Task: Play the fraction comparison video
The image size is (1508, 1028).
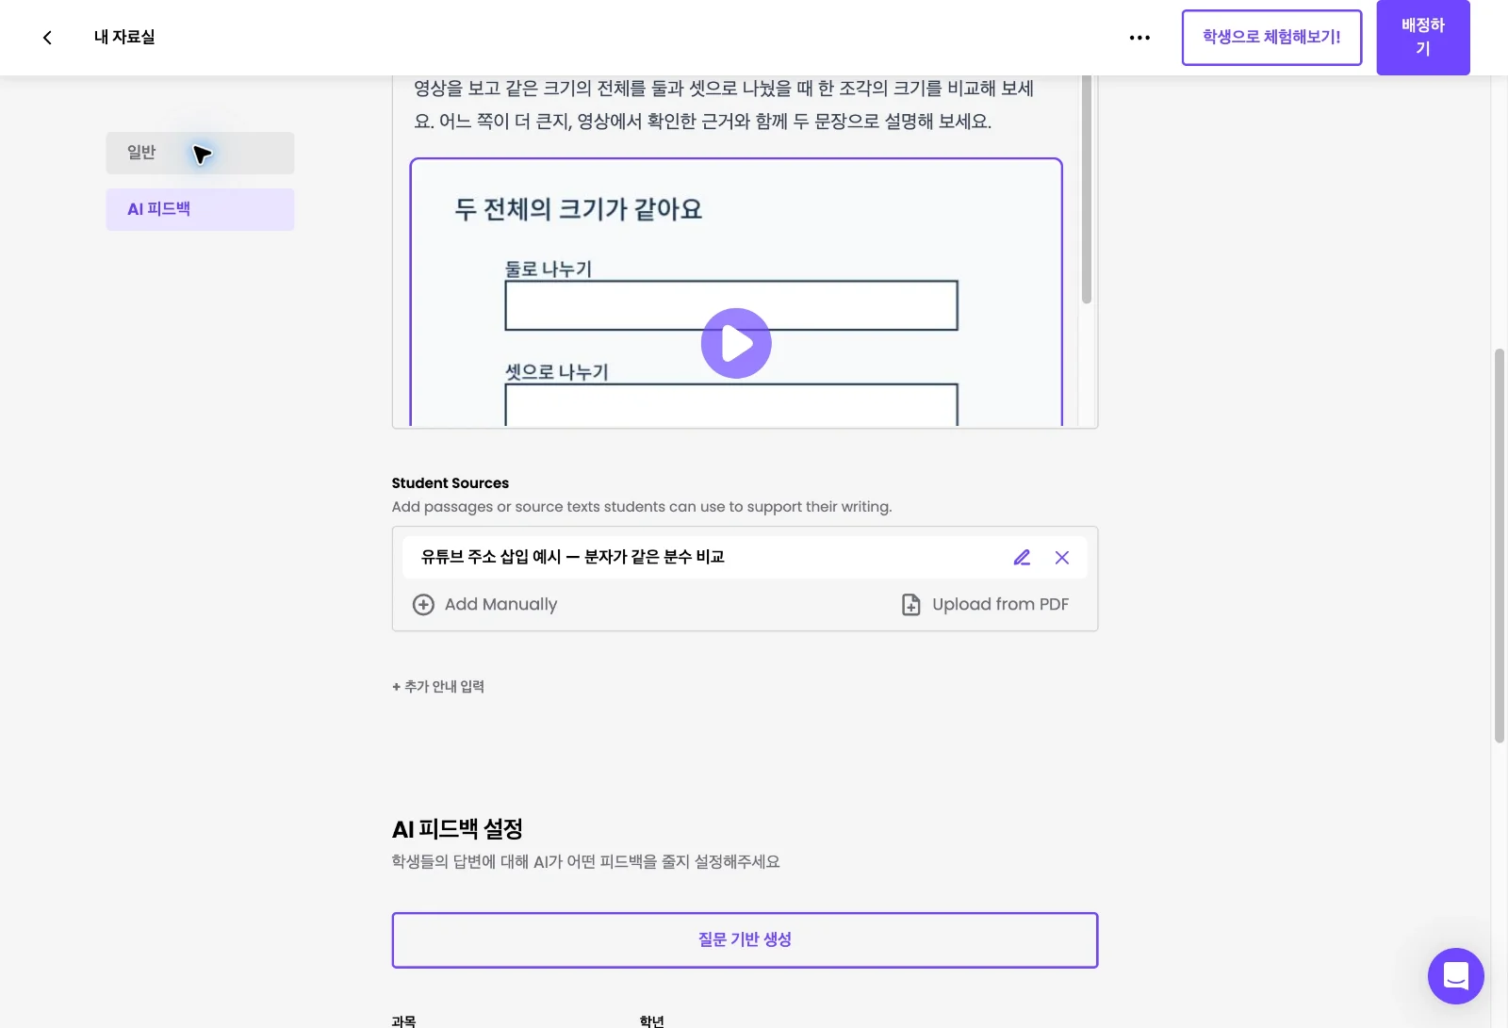Action: point(736,343)
